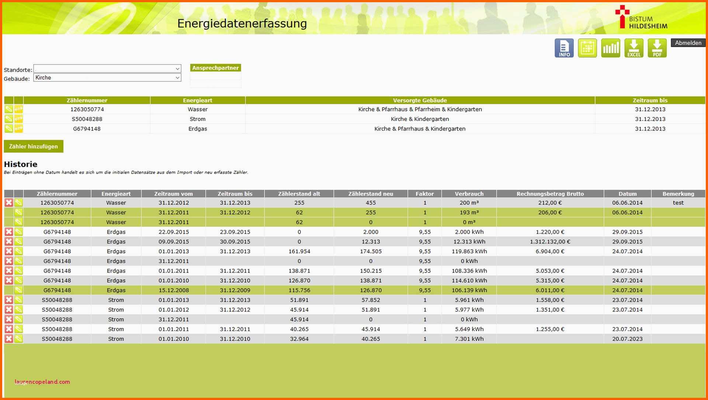The height and width of the screenshot is (400, 708).
Task: Delete the Erdgas entry with 119.863 kWh
Action: (x=9, y=251)
